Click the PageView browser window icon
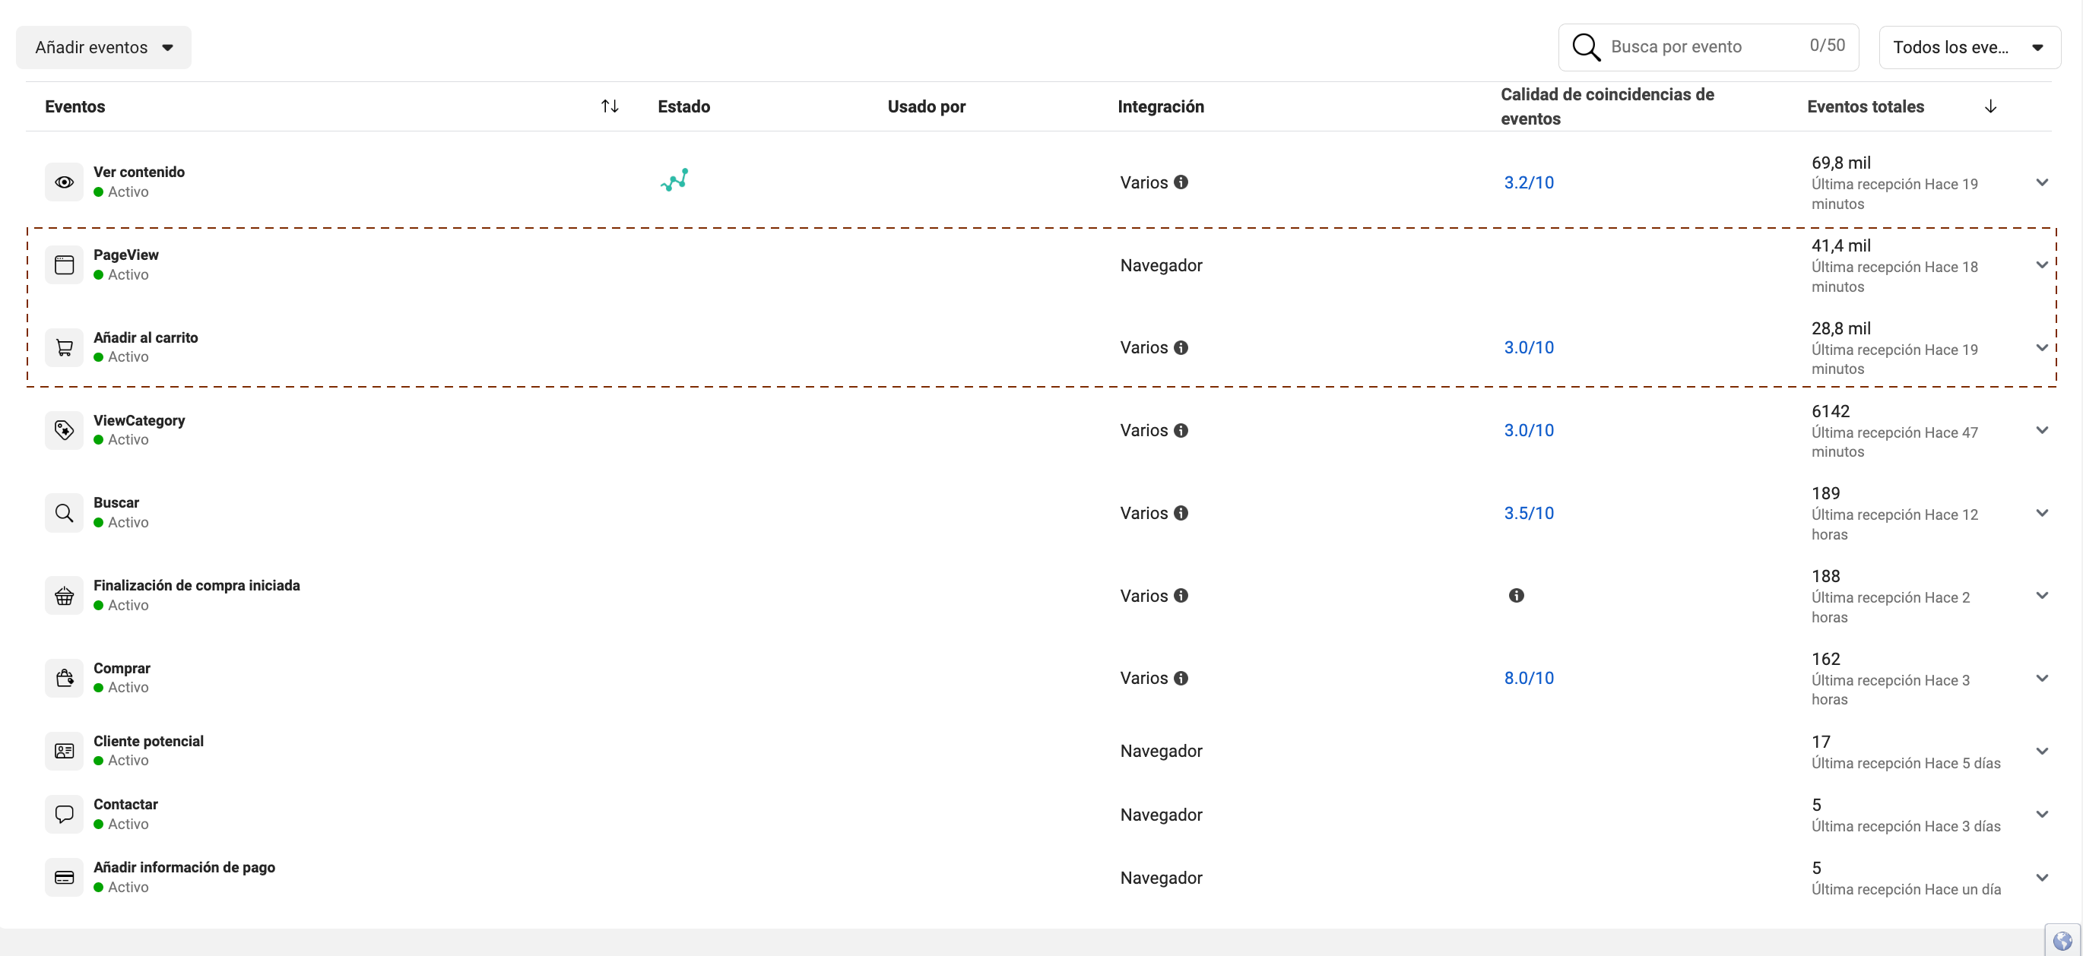 [64, 265]
